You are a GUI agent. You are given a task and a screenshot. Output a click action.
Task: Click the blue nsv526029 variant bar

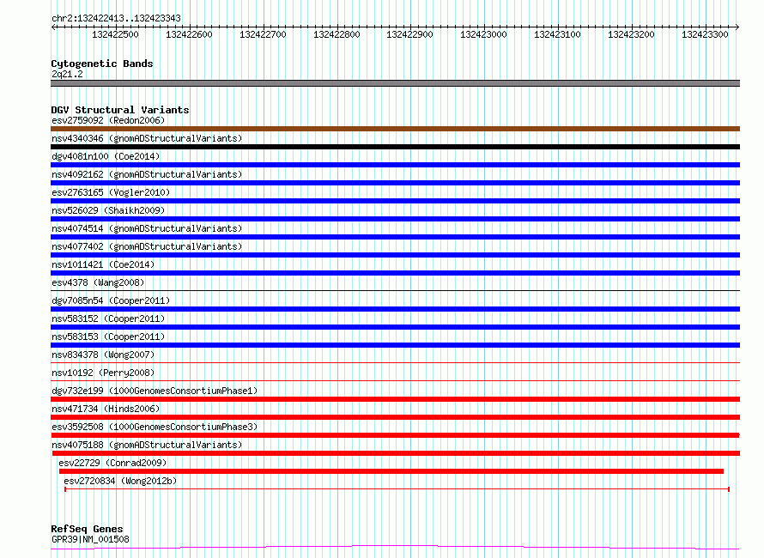coord(395,219)
